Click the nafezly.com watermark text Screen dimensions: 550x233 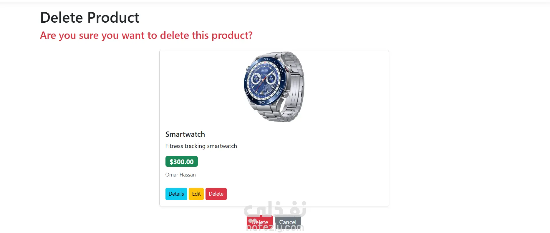pyautogui.click(x=275, y=227)
